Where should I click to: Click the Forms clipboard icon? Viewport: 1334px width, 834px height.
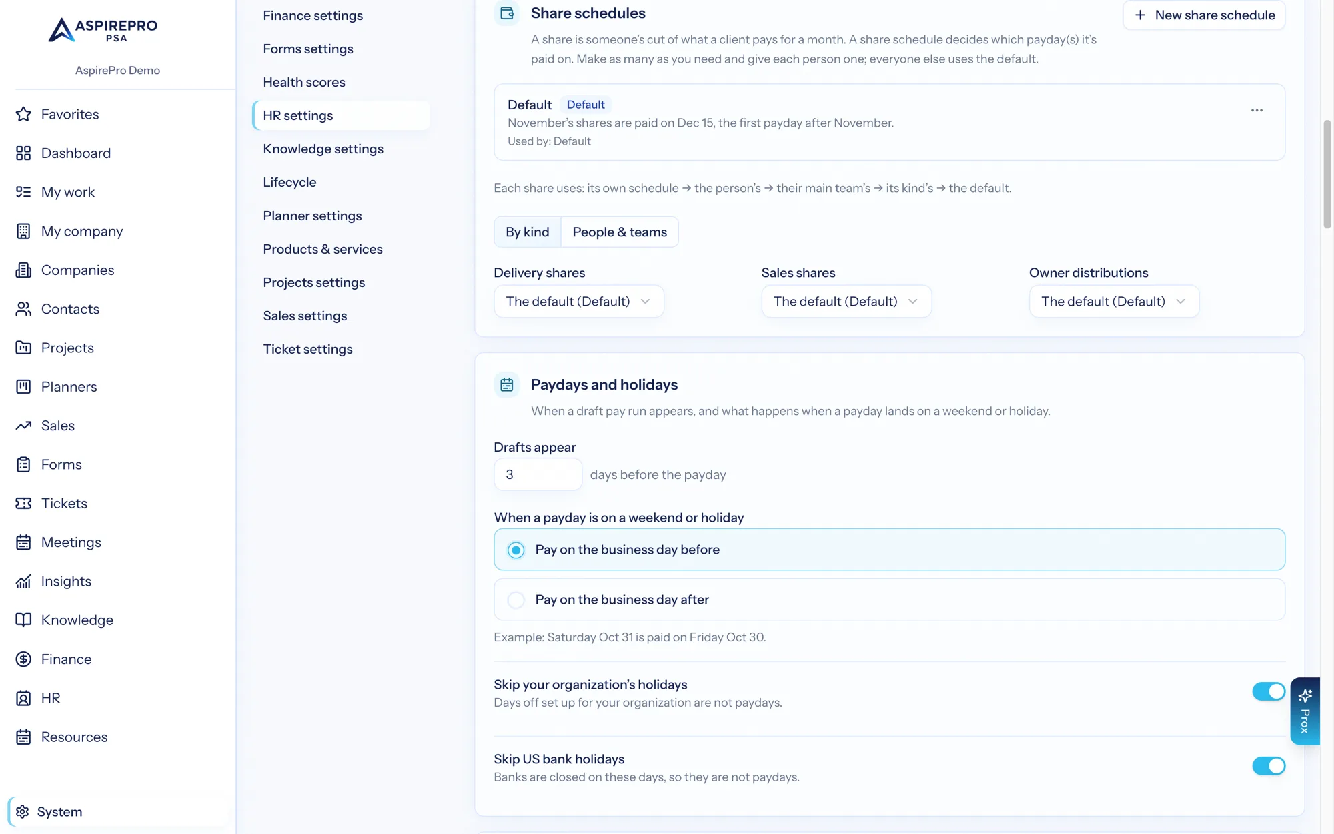[23, 464]
